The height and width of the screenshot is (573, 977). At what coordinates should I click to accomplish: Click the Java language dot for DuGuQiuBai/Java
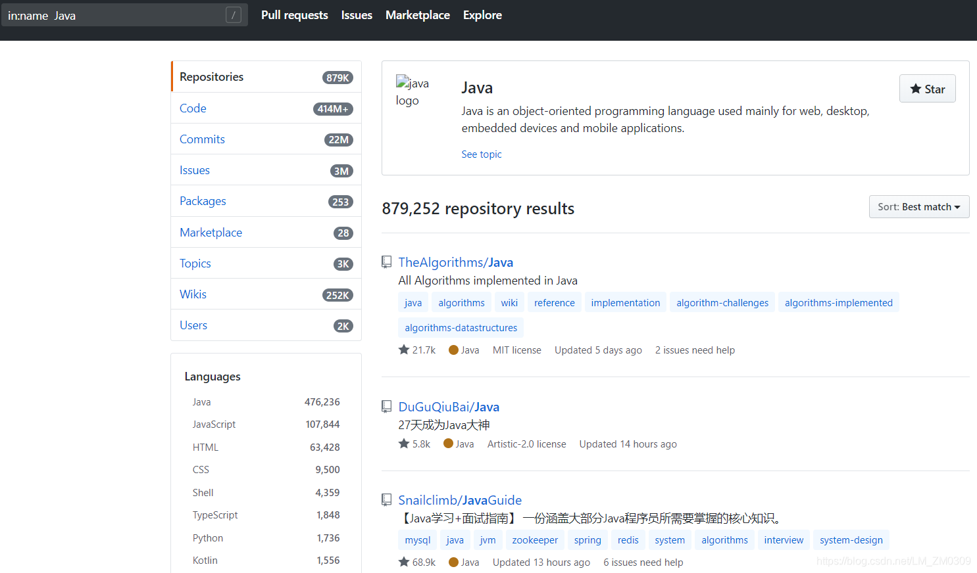[448, 444]
